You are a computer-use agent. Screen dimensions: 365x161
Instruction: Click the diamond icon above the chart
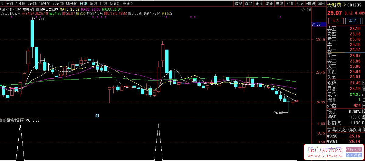pos(303,10)
